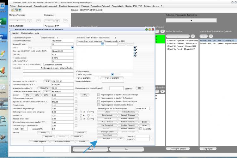Click the DGD2 button

tap(144, 122)
